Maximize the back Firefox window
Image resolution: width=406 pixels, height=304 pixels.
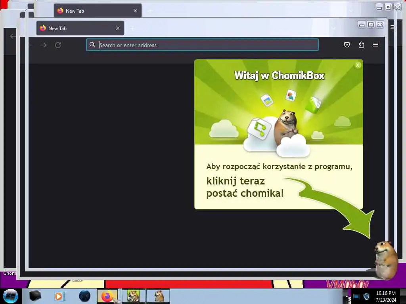tap(389, 7)
